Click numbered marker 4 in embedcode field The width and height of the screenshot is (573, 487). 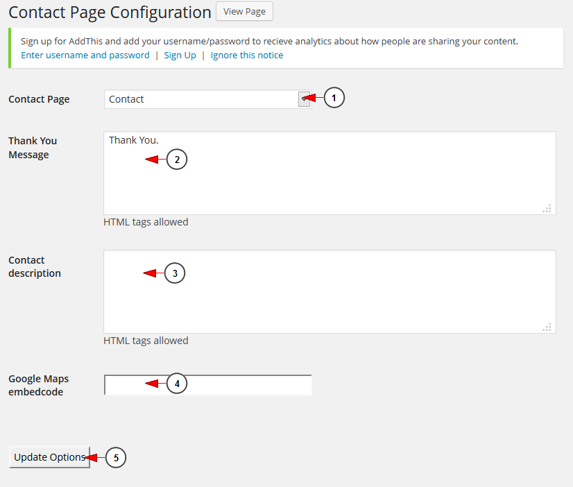coord(177,383)
